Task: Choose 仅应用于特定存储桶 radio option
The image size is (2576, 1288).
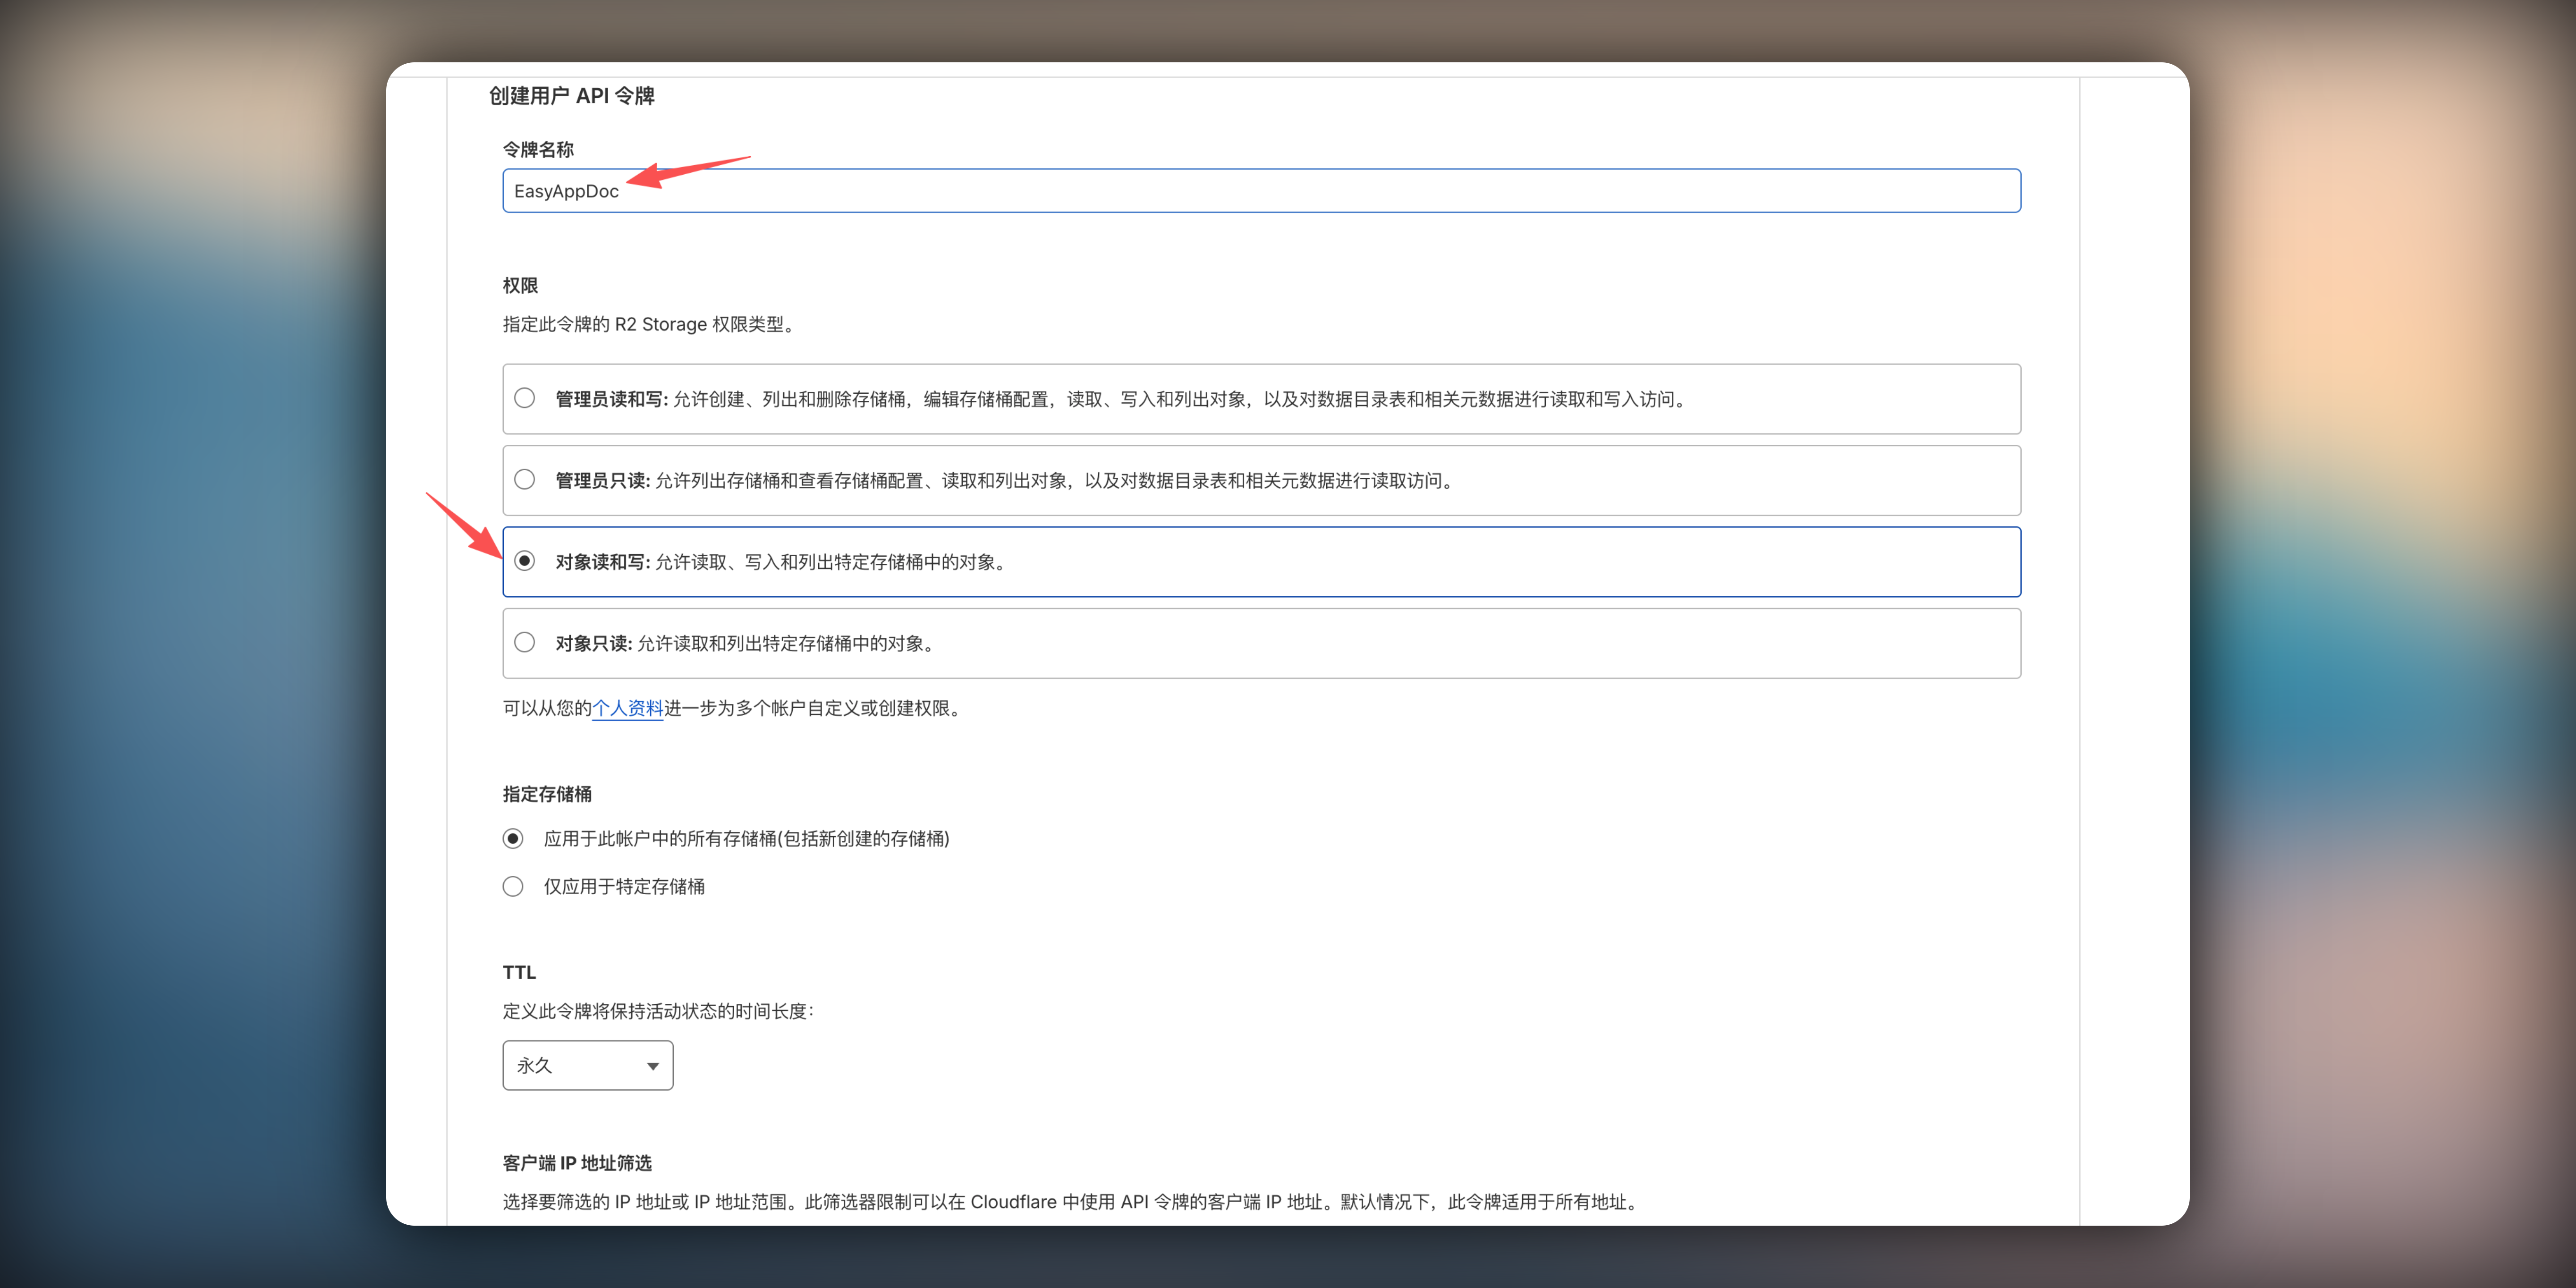Action: pos(513,886)
